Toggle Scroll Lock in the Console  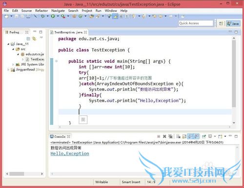(x=184, y=136)
